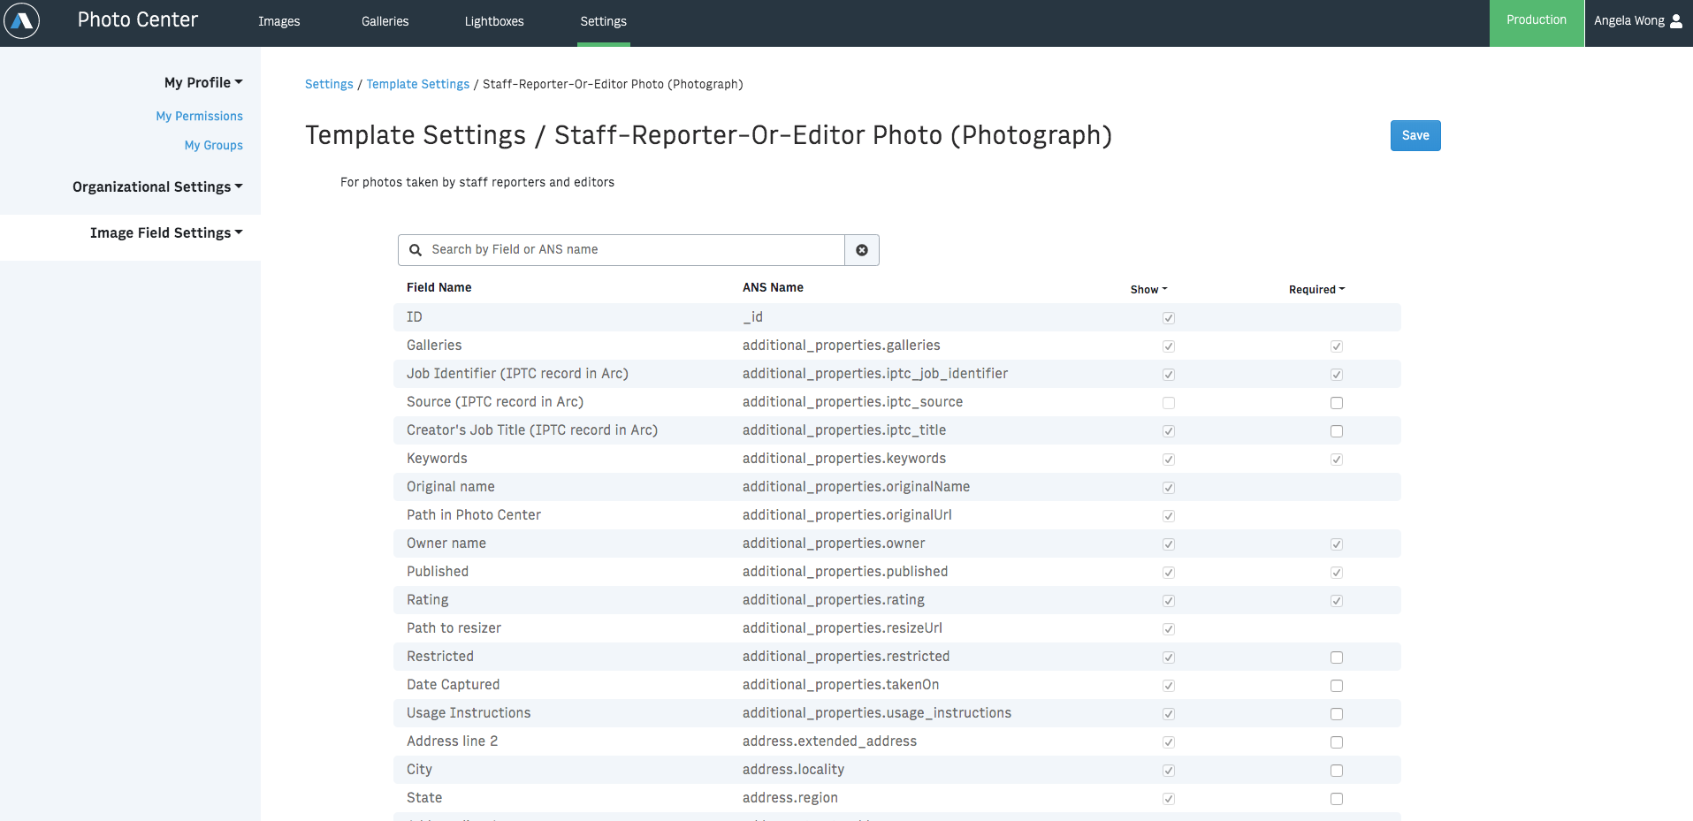Toggle Show checkbox for ID
This screenshot has height=821, width=1693.
[x=1169, y=318]
